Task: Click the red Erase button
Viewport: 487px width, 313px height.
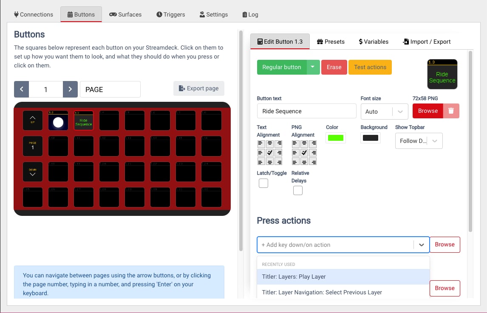Action: pyautogui.click(x=334, y=67)
